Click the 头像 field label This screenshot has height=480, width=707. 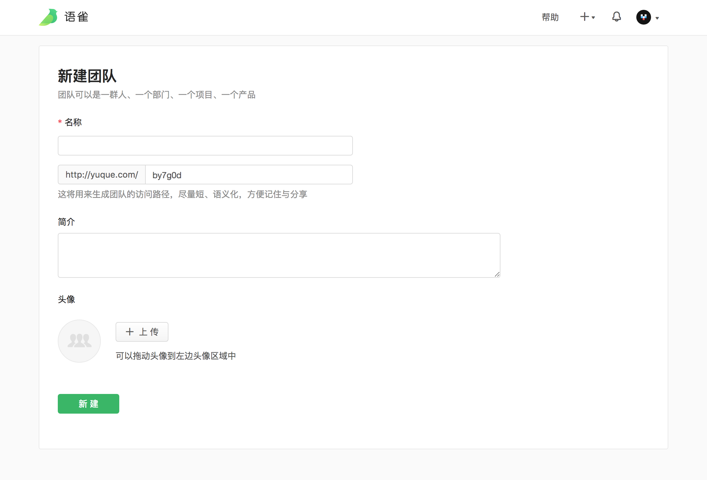[66, 299]
